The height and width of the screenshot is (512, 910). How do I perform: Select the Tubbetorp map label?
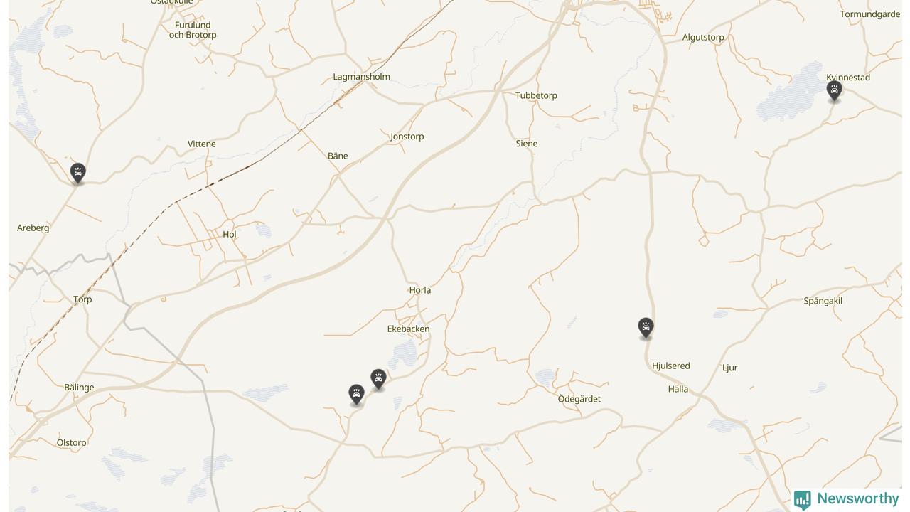click(536, 95)
